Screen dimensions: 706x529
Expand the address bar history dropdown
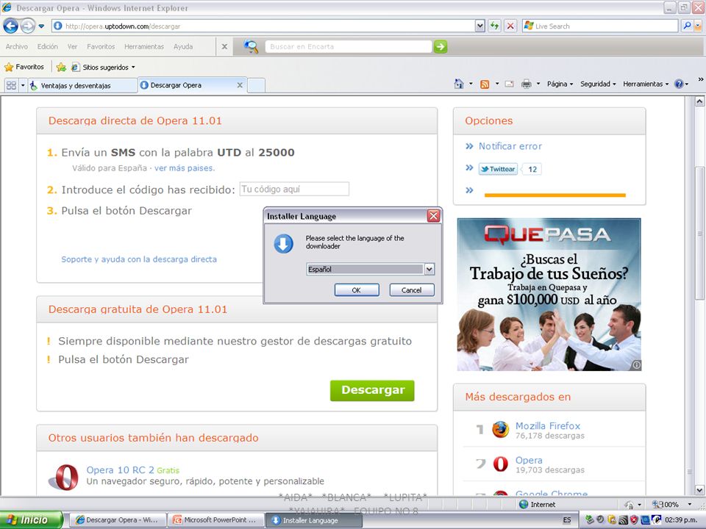click(480, 26)
